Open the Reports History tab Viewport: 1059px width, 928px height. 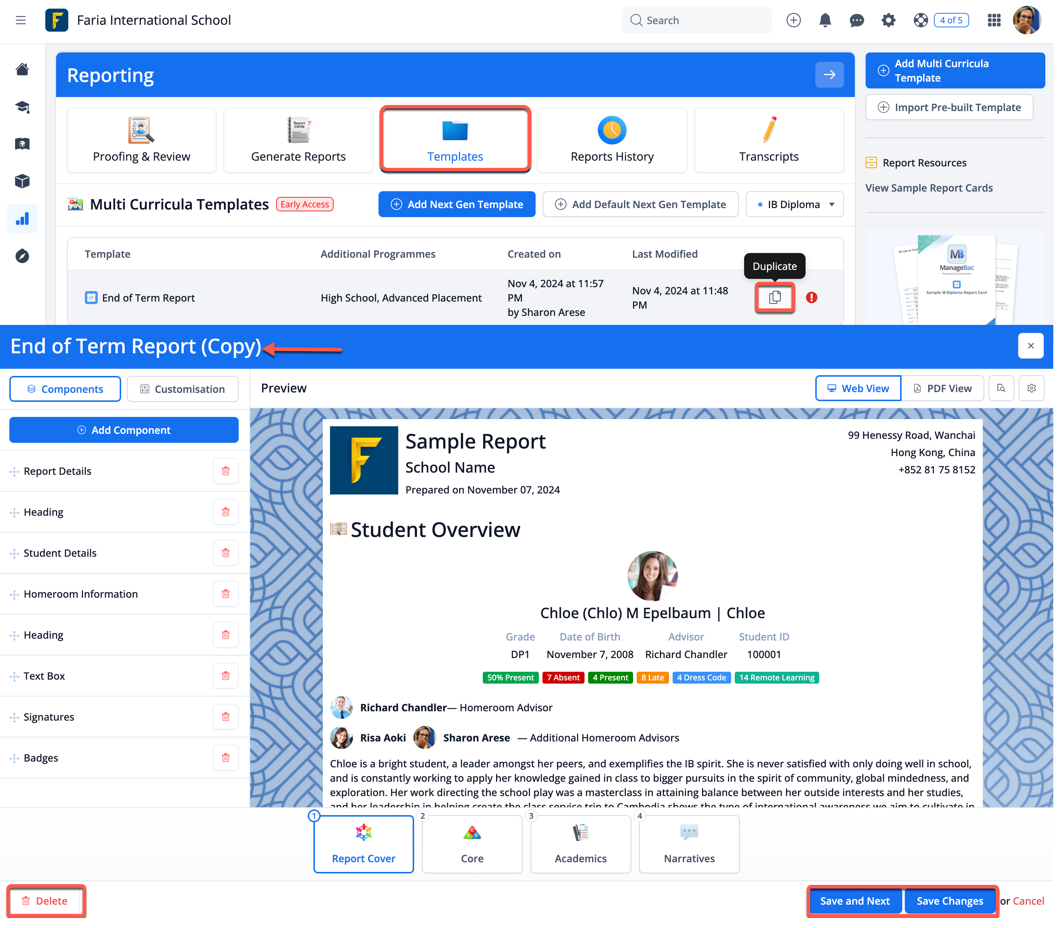coord(611,140)
